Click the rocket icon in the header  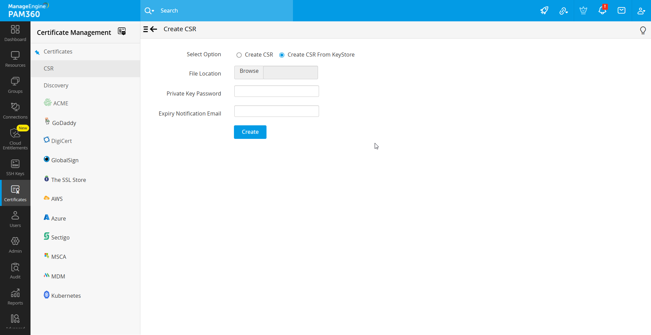[x=544, y=11]
